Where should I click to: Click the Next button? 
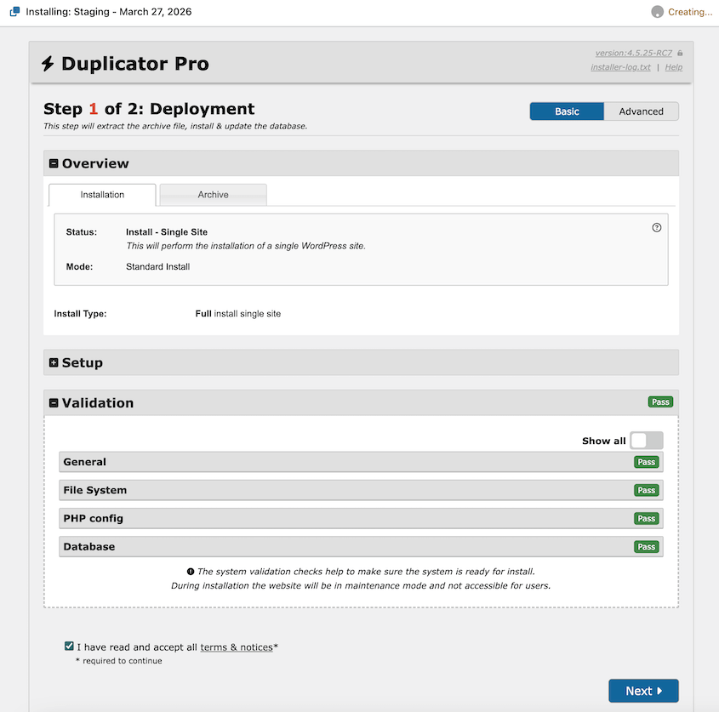tap(643, 691)
